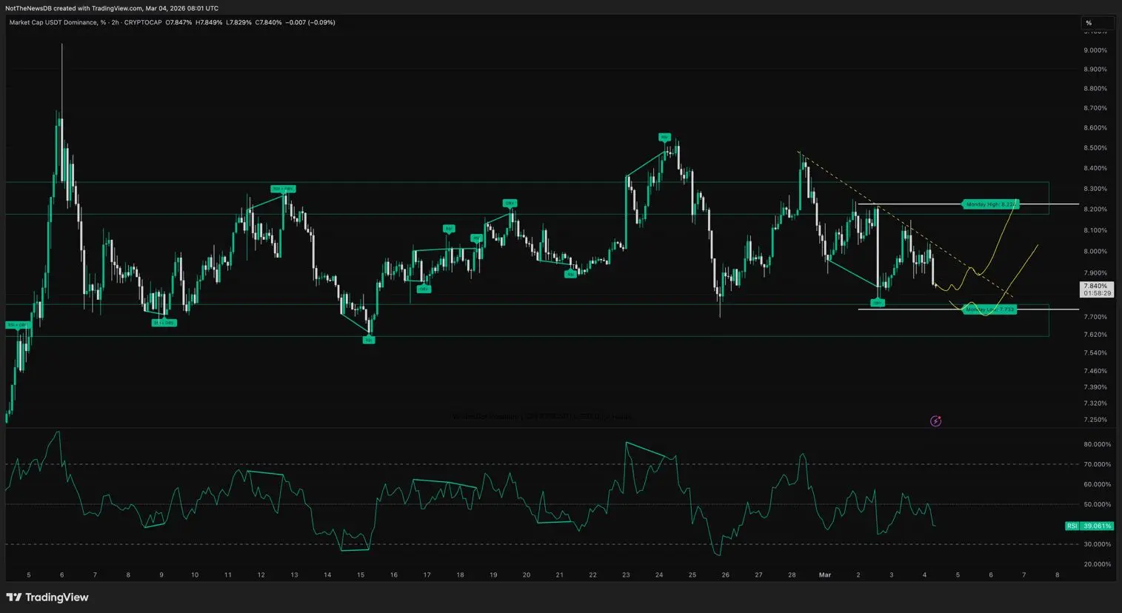Click the divergence label at Feb 15 low
Viewport: 1122px width, 613px height.
coord(369,340)
